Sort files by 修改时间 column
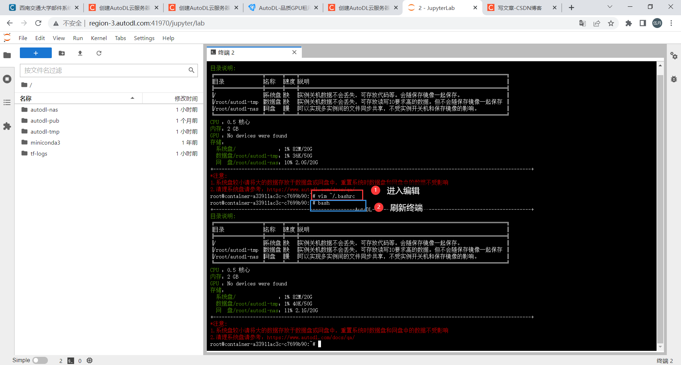 [x=172, y=98]
